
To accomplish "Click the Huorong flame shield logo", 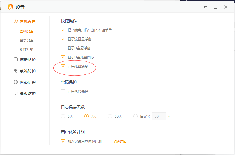I will pos(10,7).
